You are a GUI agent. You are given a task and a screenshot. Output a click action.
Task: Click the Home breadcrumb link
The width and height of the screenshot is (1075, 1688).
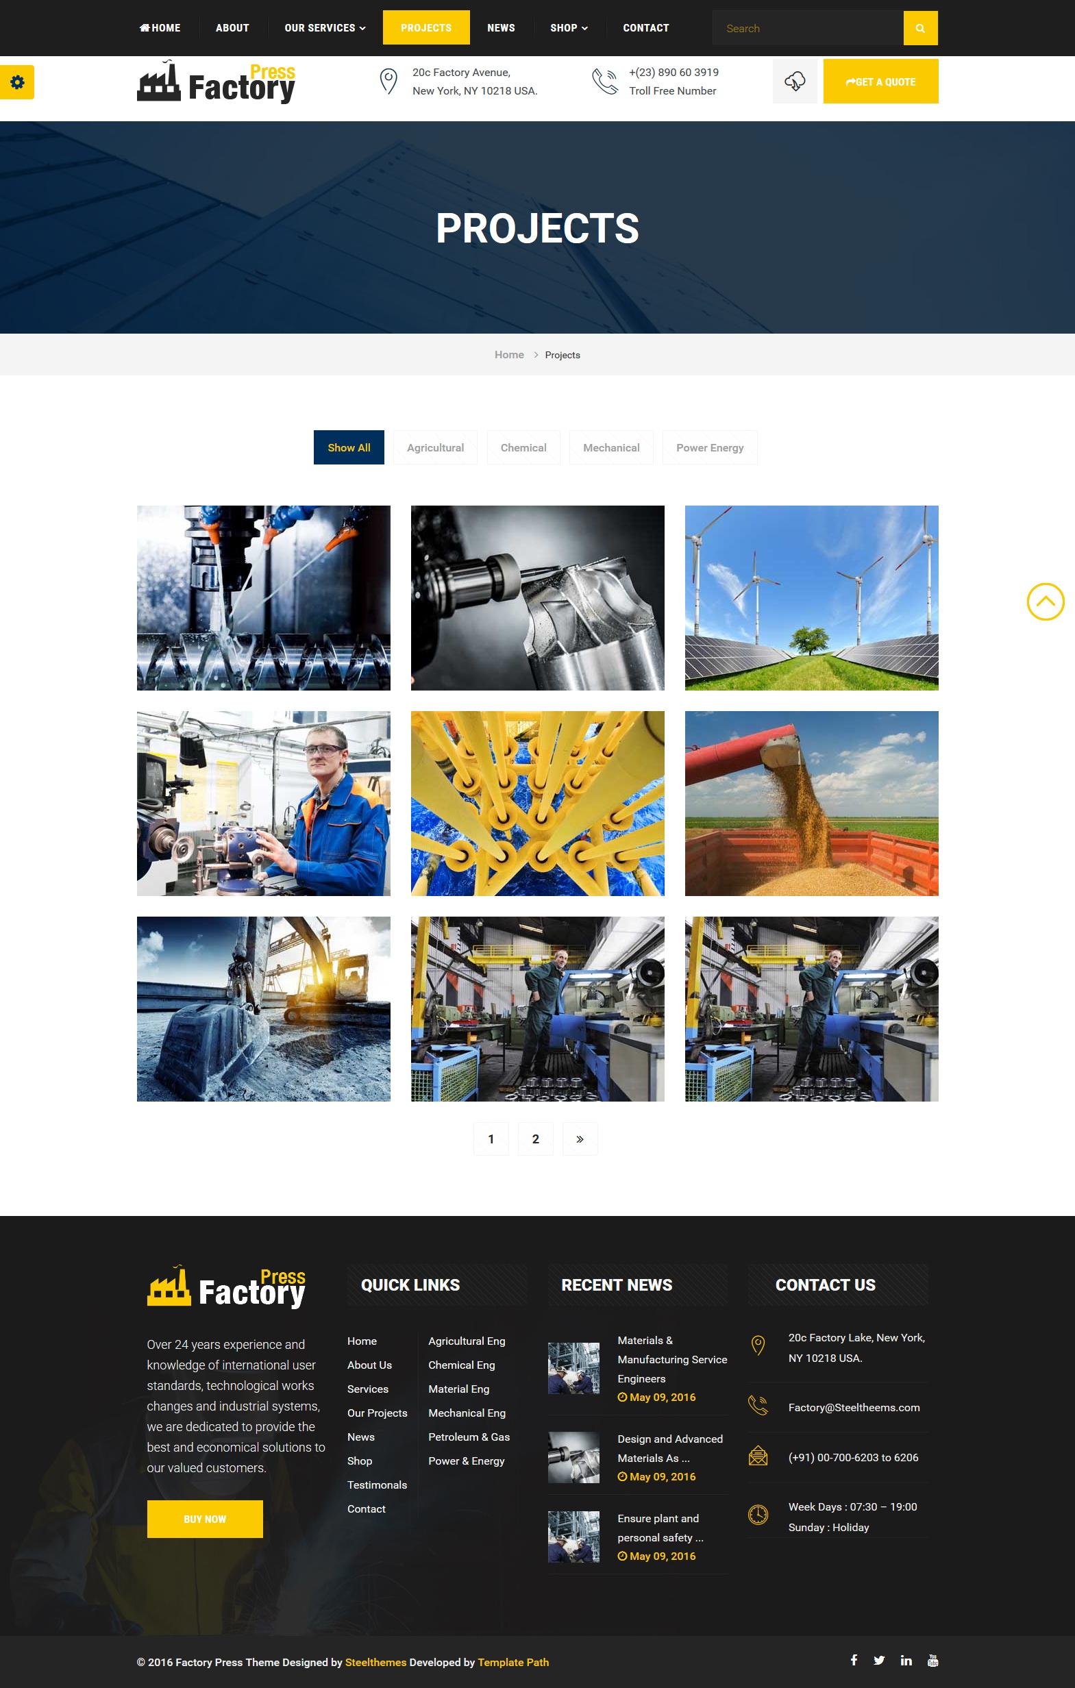[509, 355]
